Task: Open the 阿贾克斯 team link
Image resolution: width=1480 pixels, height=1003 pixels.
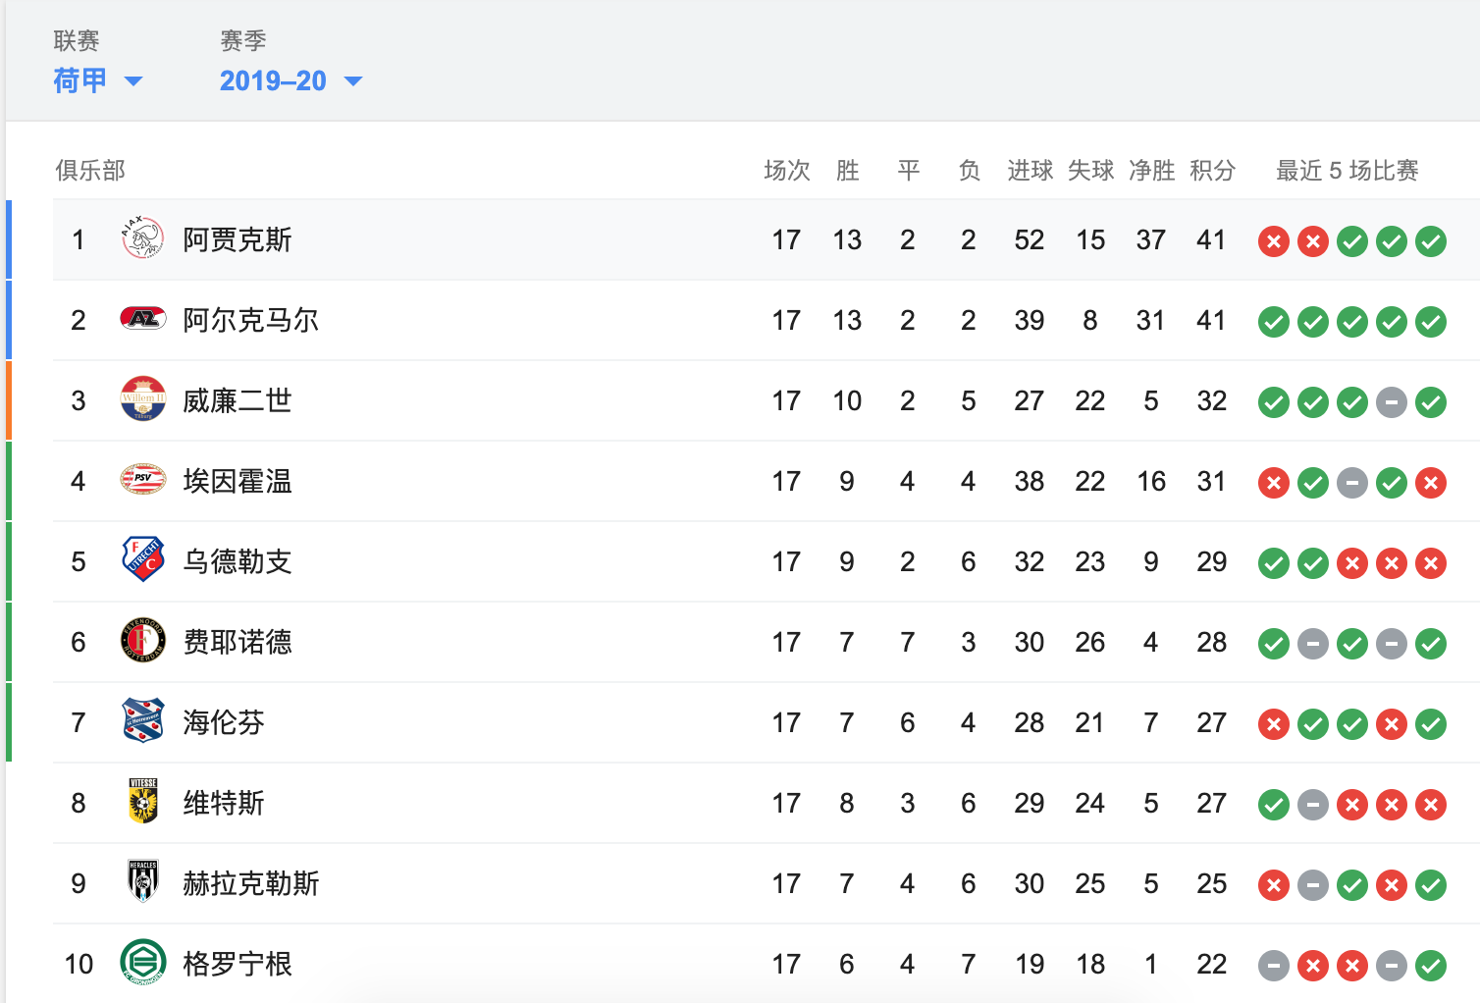Action: click(238, 239)
